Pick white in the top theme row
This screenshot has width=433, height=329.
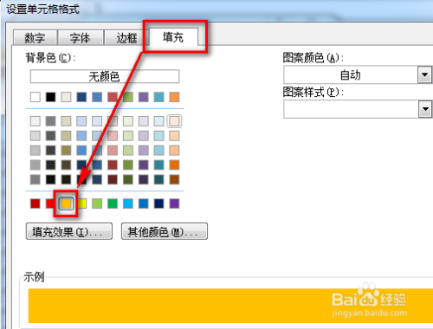point(36,97)
